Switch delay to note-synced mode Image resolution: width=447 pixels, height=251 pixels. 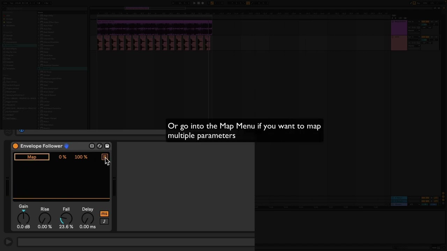[x=104, y=221]
